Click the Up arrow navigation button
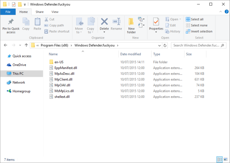 click(26, 45)
